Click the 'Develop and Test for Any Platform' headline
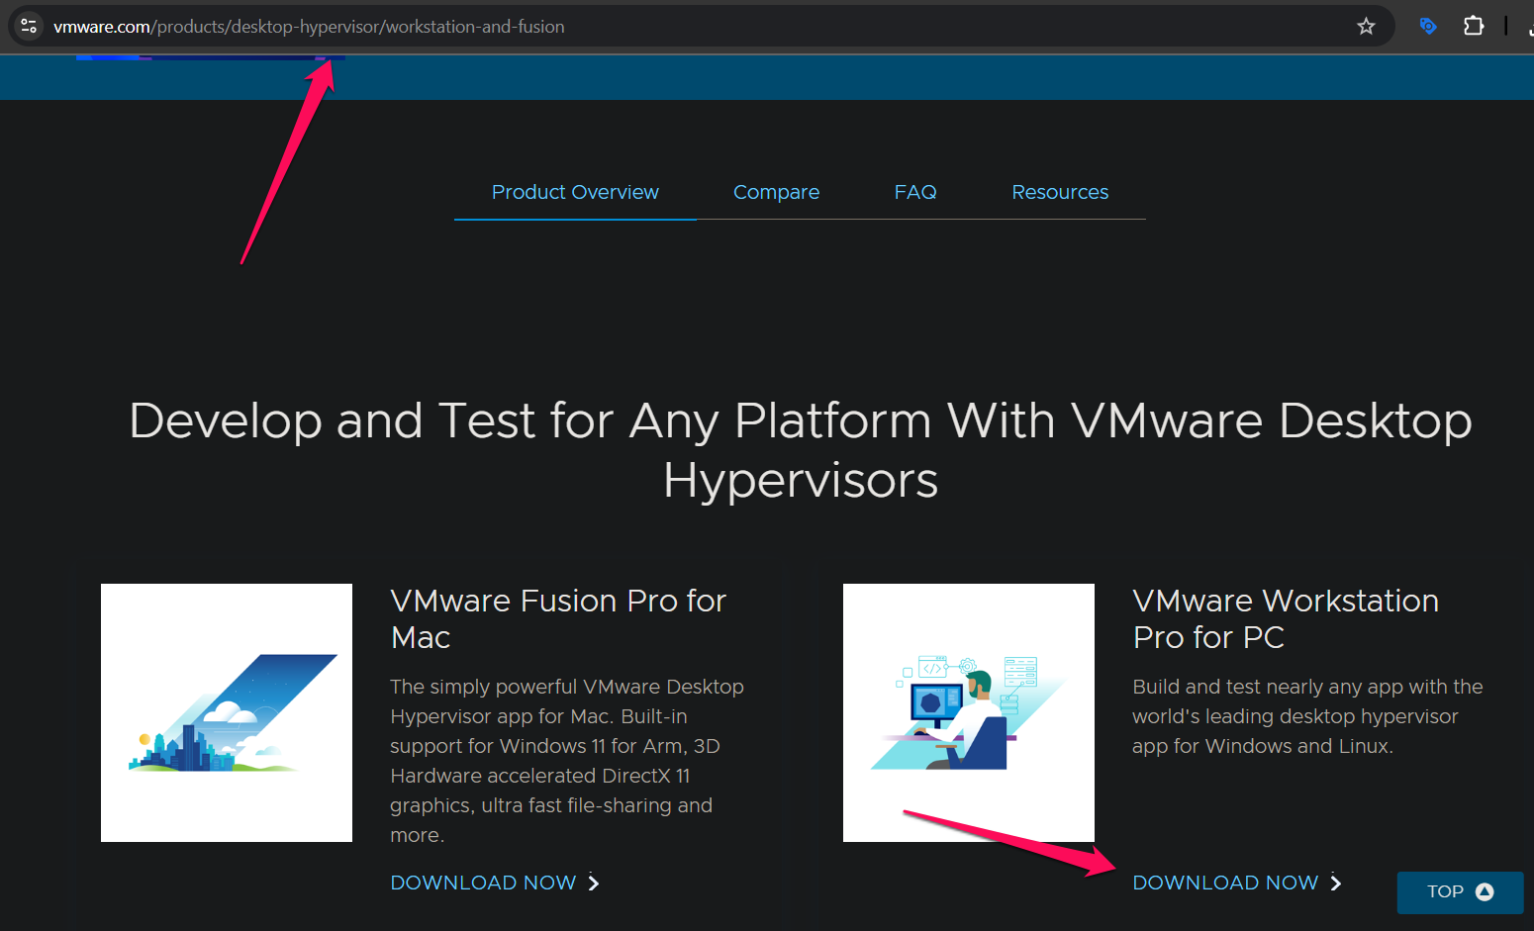Screen dimensions: 1534x931 (801, 450)
